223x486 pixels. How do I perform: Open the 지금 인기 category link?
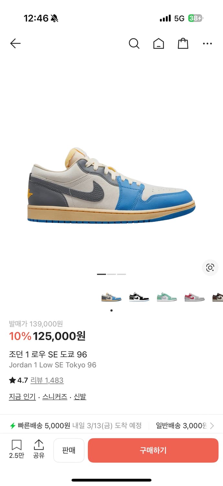22,397
